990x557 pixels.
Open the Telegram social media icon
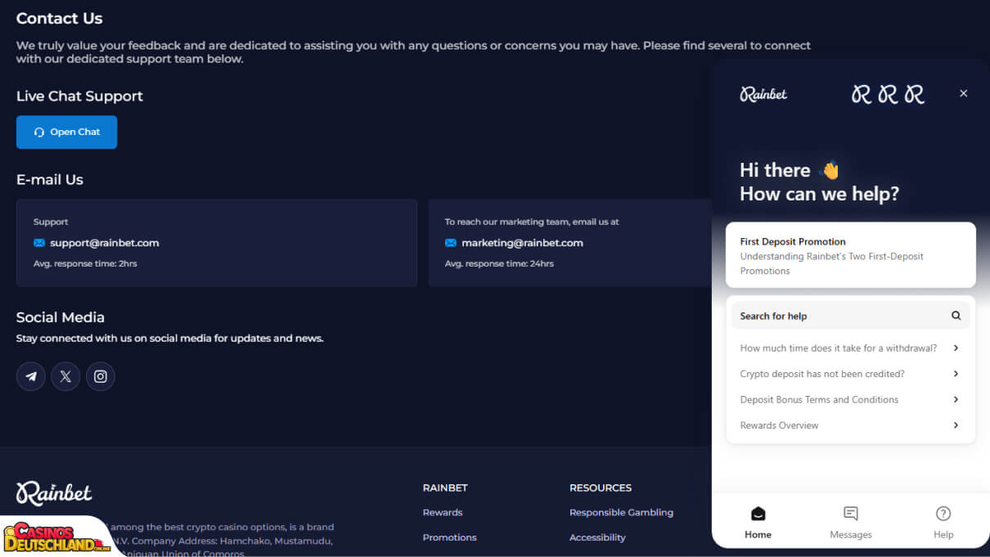pyautogui.click(x=31, y=376)
